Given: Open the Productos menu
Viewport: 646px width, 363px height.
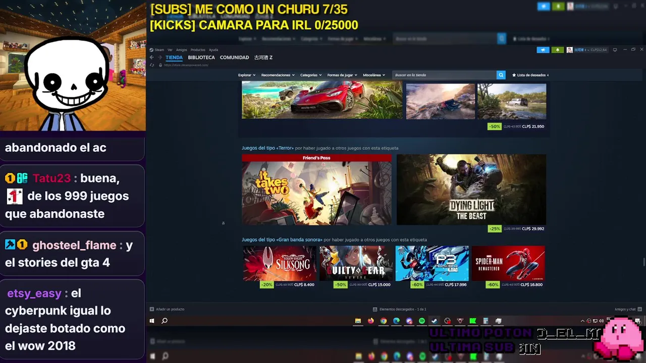Looking at the screenshot, I should [198, 50].
